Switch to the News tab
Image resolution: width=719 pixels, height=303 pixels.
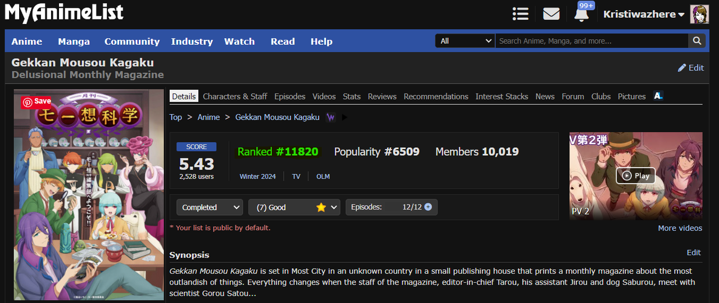545,96
